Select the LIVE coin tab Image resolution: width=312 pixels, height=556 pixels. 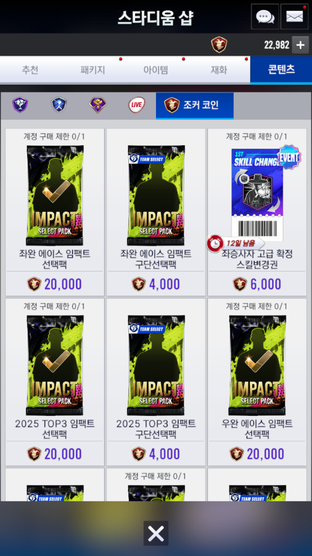tap(136, 105)
